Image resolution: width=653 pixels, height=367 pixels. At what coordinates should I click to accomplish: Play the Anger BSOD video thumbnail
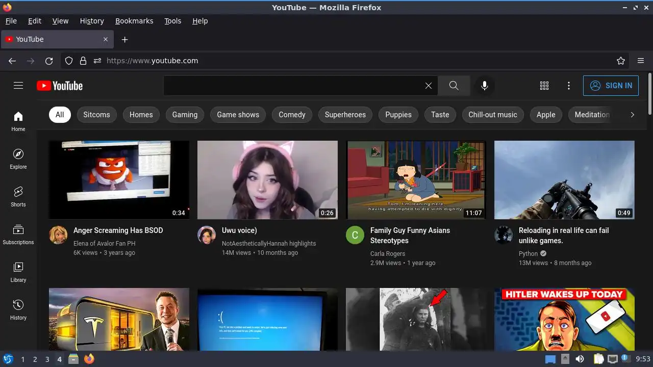(x=119, y=180)
